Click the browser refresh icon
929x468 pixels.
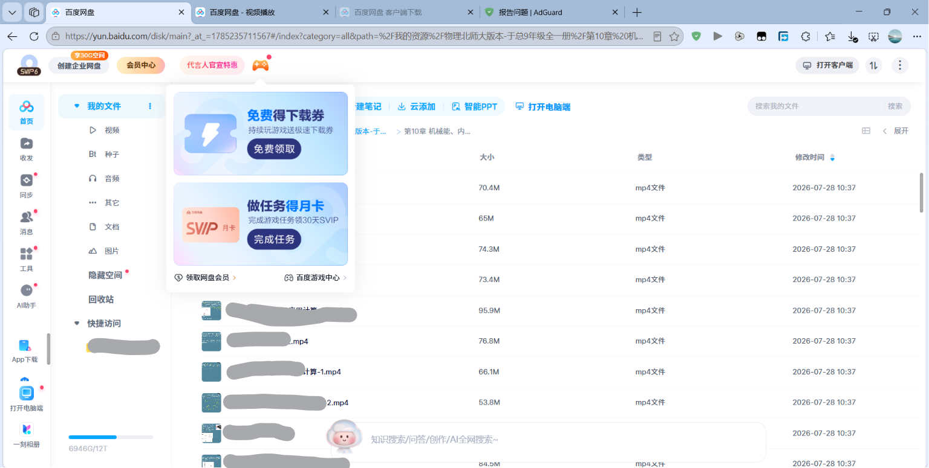tap(34, 36)
